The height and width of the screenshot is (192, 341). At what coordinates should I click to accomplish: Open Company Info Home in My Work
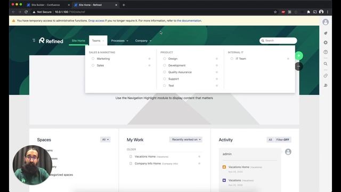[148, 164]
